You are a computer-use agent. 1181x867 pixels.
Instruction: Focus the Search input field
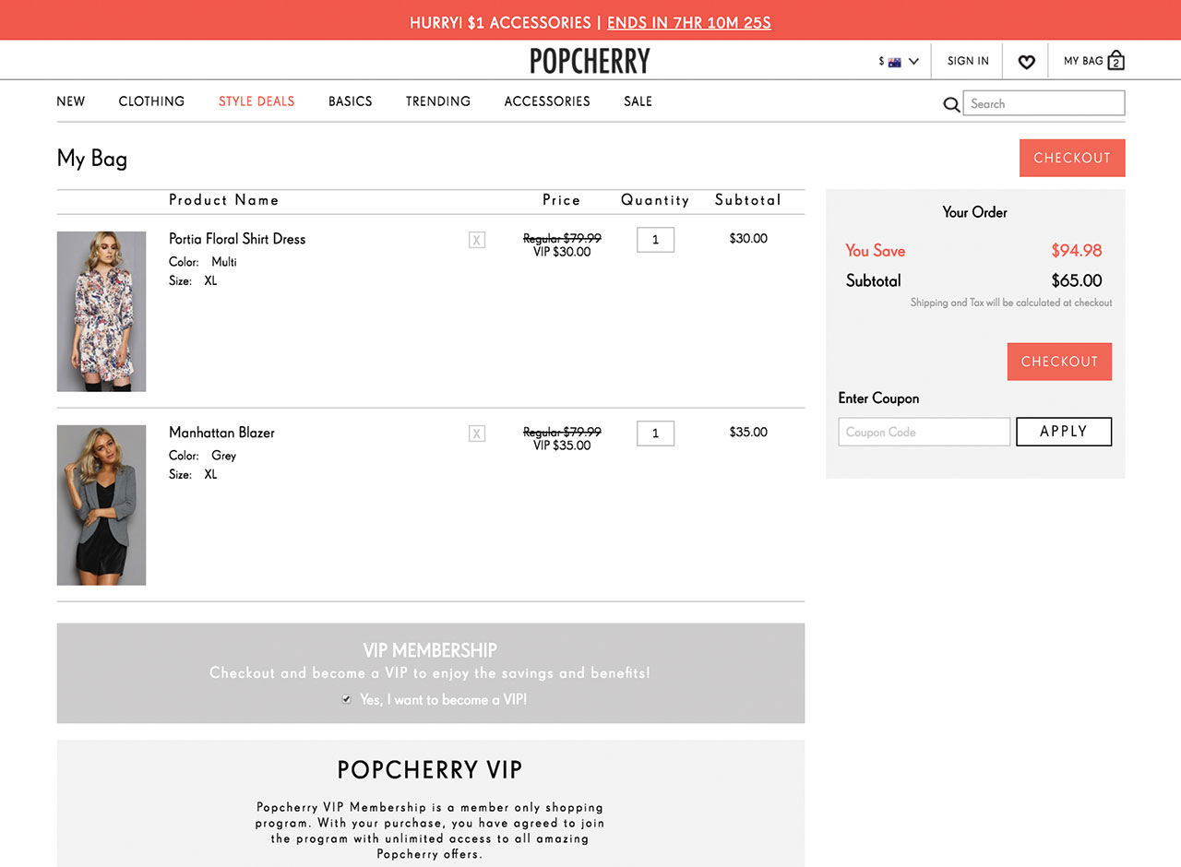(x=1044, y=103)
